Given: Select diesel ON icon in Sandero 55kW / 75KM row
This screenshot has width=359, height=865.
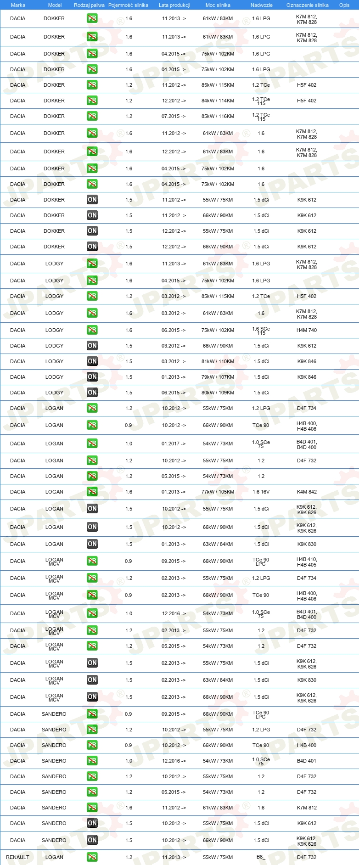Looking at the screenshot, I should coord(92,823).
